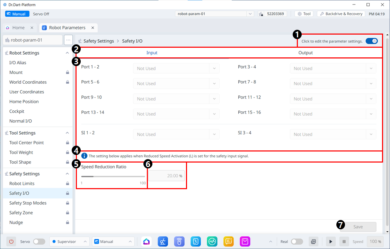The height and width of the screenshot is (249, 390).
Task: Open the Home module icon in dock
Action: [x=147, y=241]
